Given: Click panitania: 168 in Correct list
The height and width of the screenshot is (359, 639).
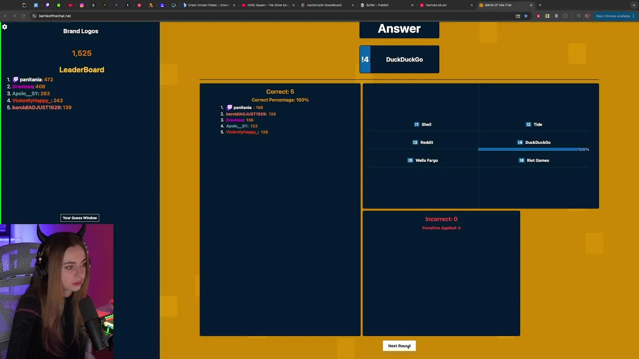Looking at the screenshot, I should 245,108.
